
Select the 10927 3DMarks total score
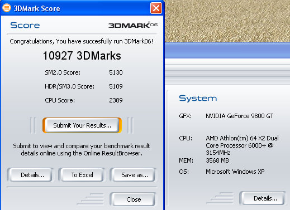[82, 56]
